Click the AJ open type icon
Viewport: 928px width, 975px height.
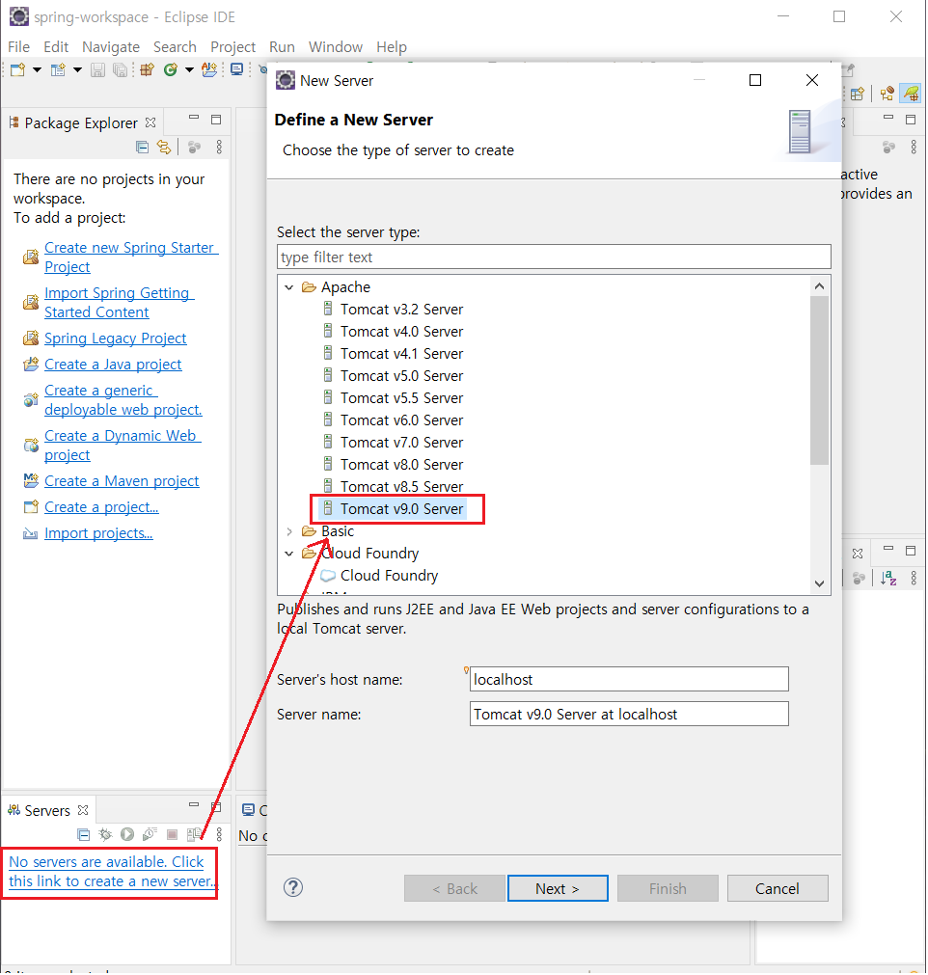pyautogui.click(x=209, y=69)
